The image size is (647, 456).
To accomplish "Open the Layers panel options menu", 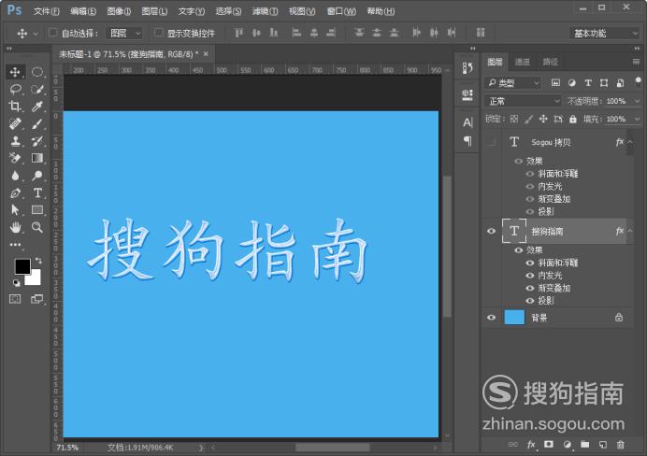I will pyautogui.click(x=636, y=62).
